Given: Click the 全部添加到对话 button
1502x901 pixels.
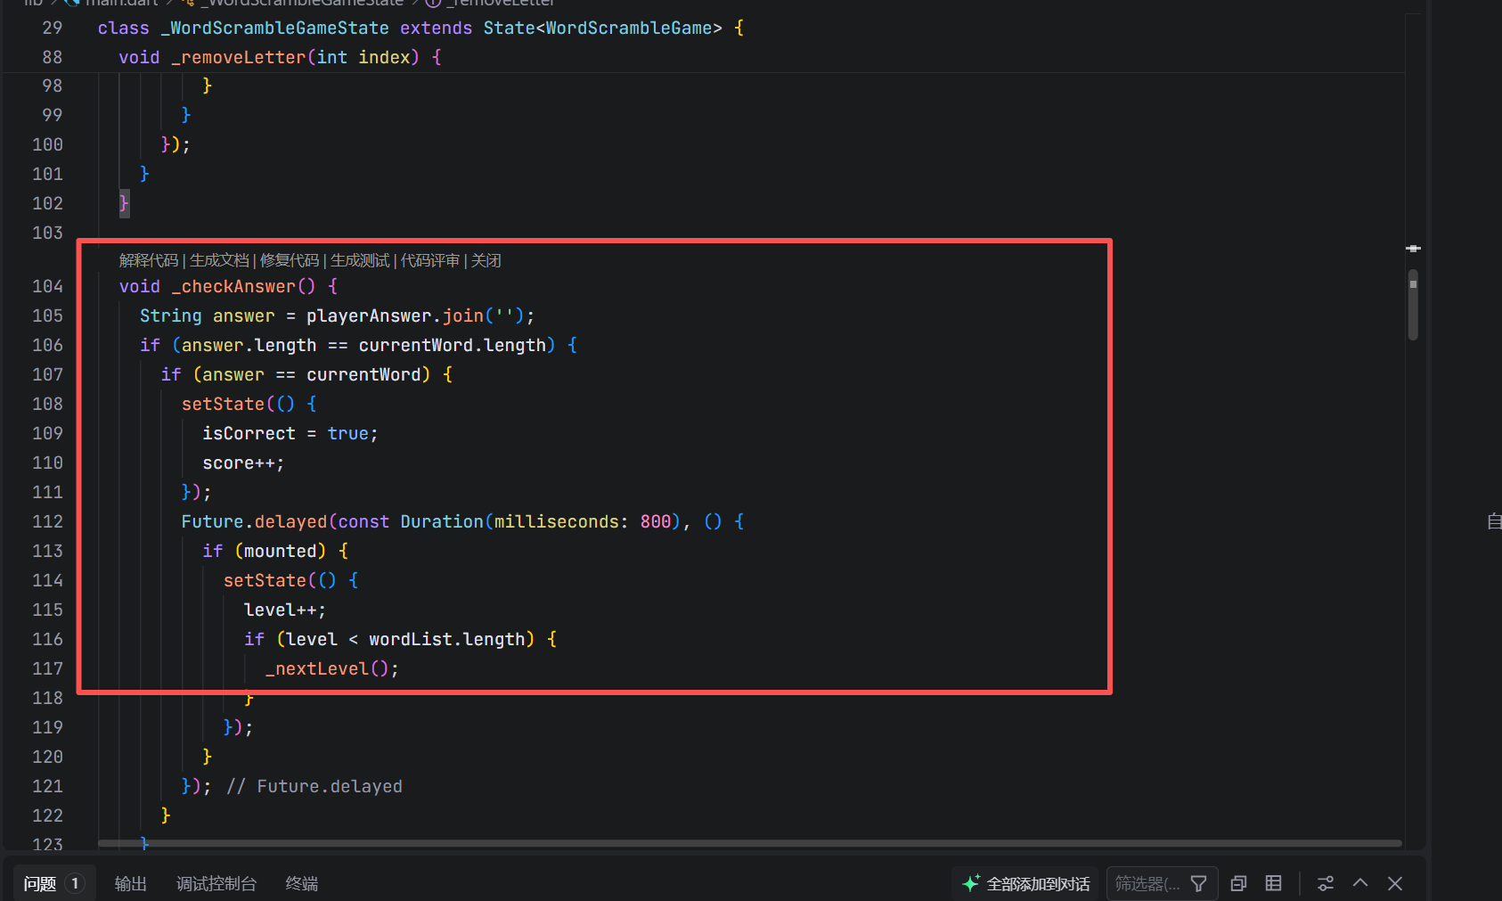Looking at the screenshot, I should coord(1026,883).
